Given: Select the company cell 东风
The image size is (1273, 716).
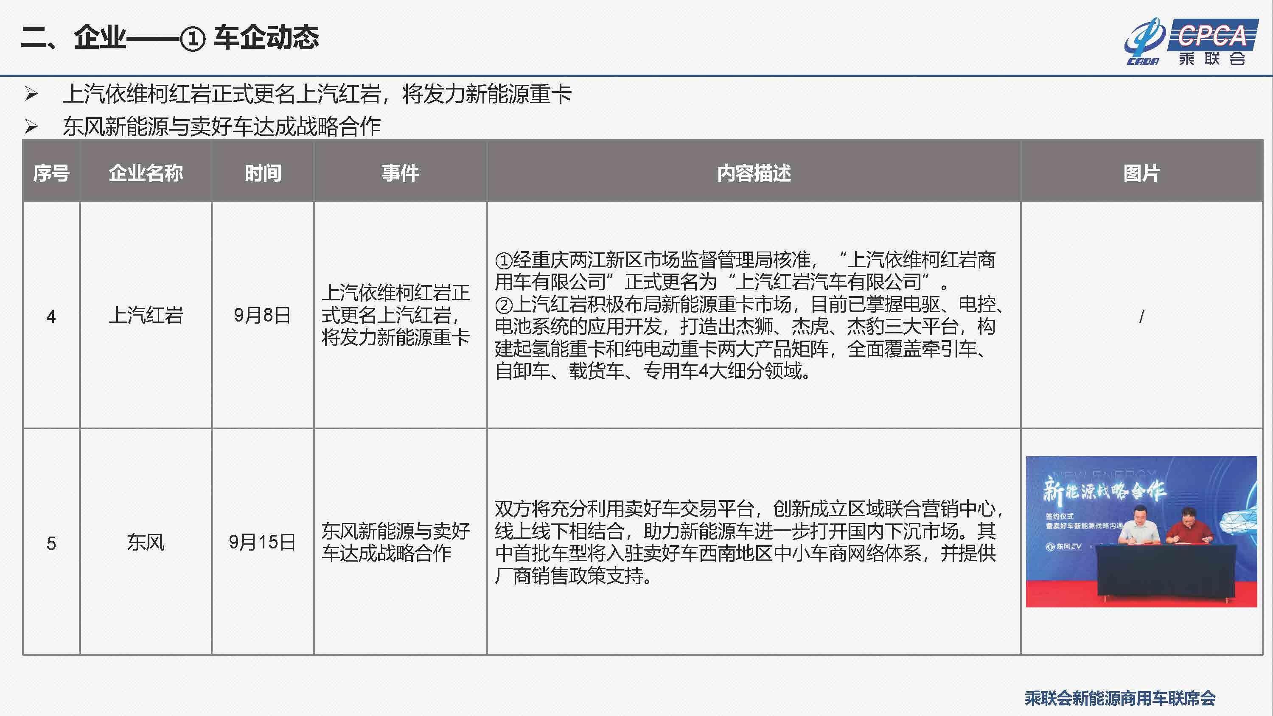Looking at the screenshot, I should [x=146, y=542].
